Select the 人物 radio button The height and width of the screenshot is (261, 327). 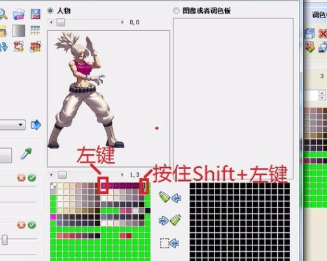pyautogui.click(x=50, y=10)
